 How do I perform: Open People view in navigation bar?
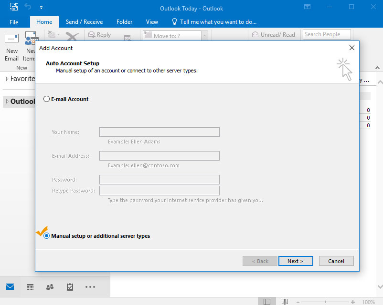point(50,287)
